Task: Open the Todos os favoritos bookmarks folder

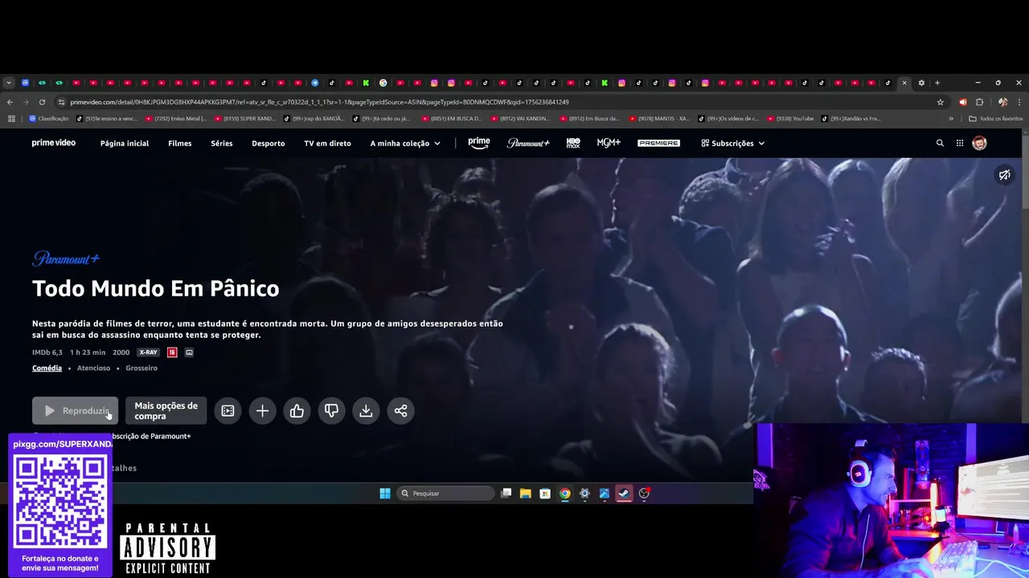Action: [996, 119]
